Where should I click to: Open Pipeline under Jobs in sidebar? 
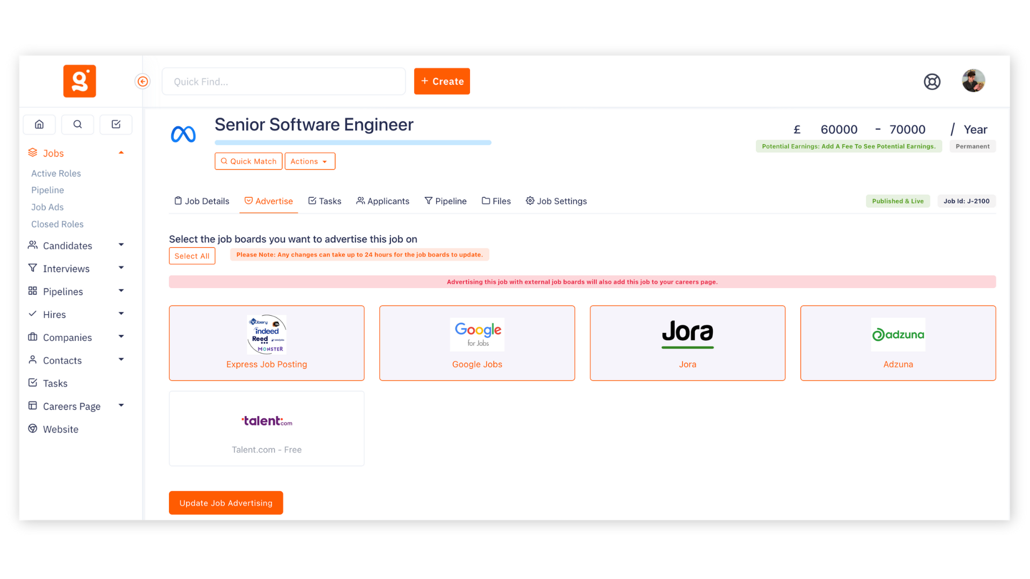47,190
